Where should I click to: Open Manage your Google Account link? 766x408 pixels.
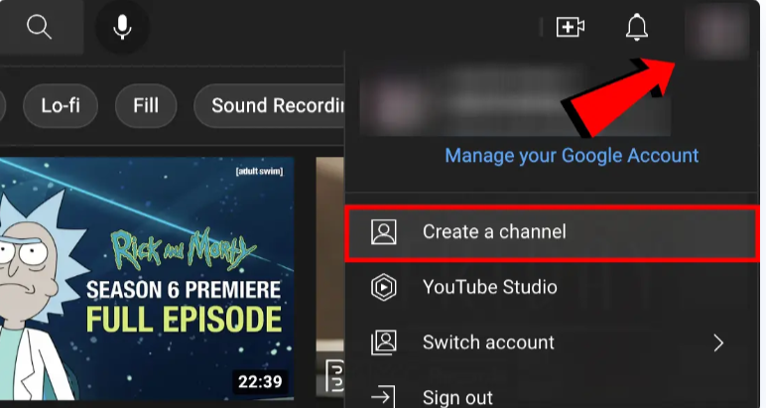pos(572,156)
